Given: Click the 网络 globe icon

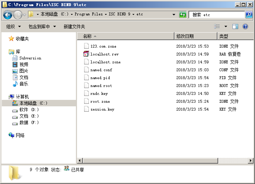Looking at the screenshot, I should point(11,135).
